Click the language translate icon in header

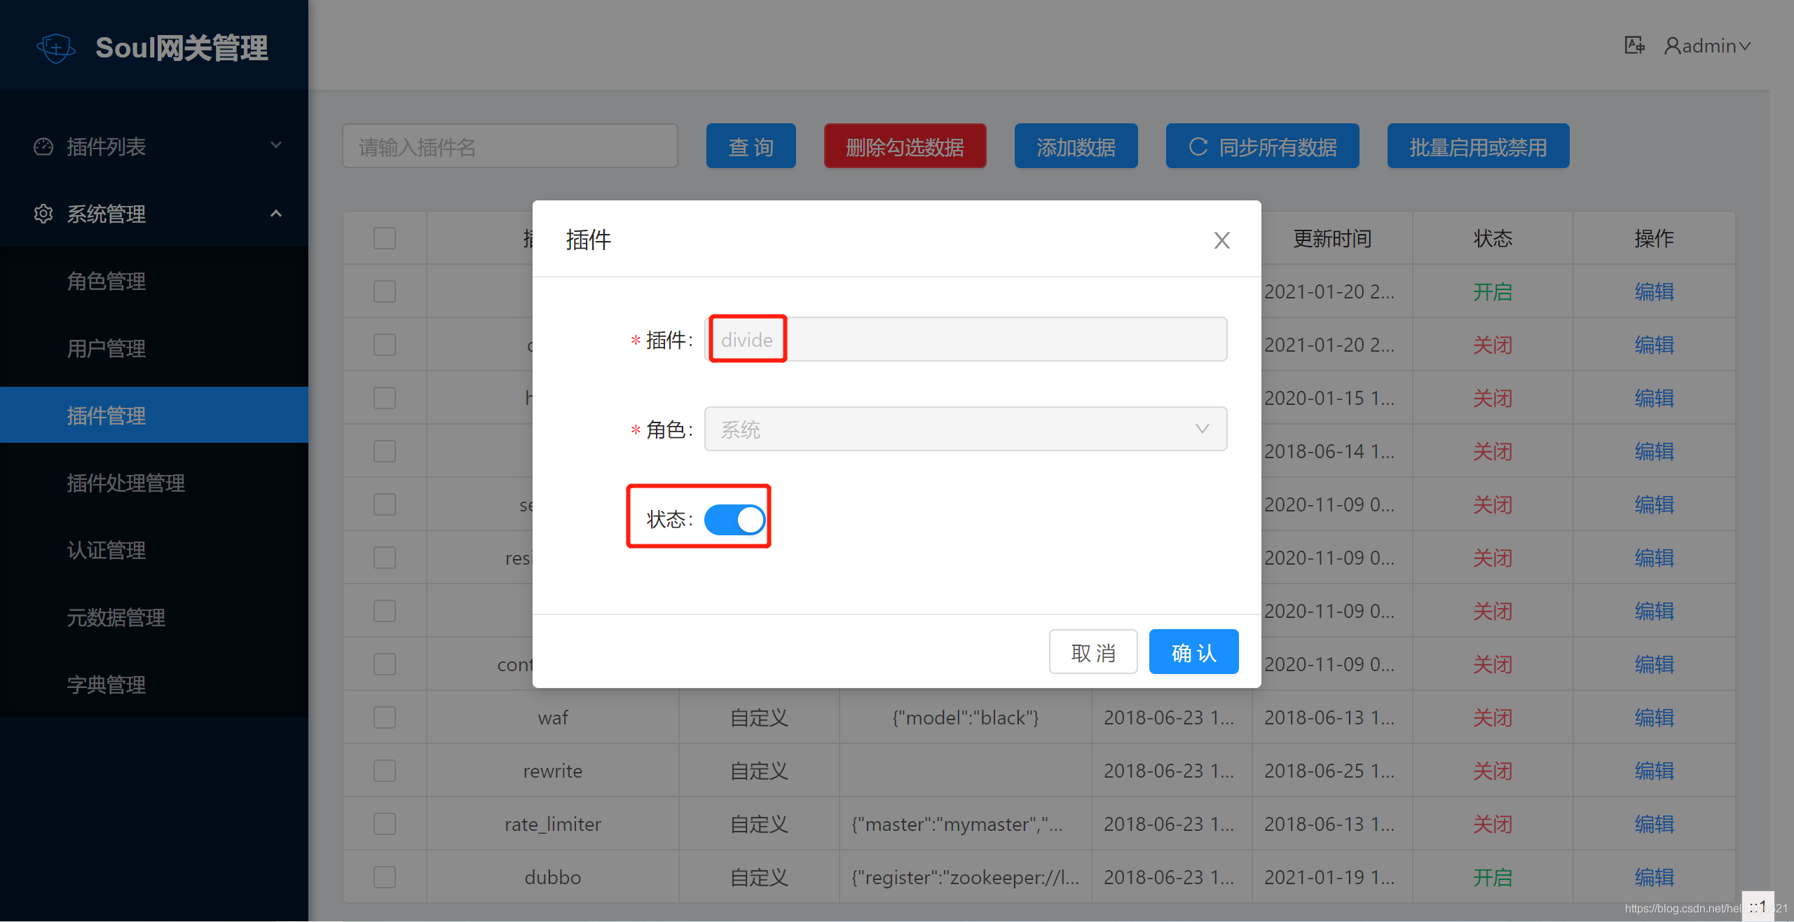point(1634,46)
